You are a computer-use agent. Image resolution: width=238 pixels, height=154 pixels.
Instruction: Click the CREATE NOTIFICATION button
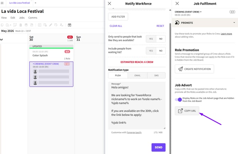[194, 69]
